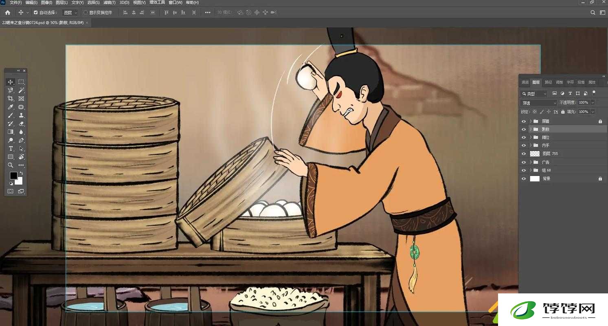
Task: Filter layers by pixel layer type
Action: 554,93
